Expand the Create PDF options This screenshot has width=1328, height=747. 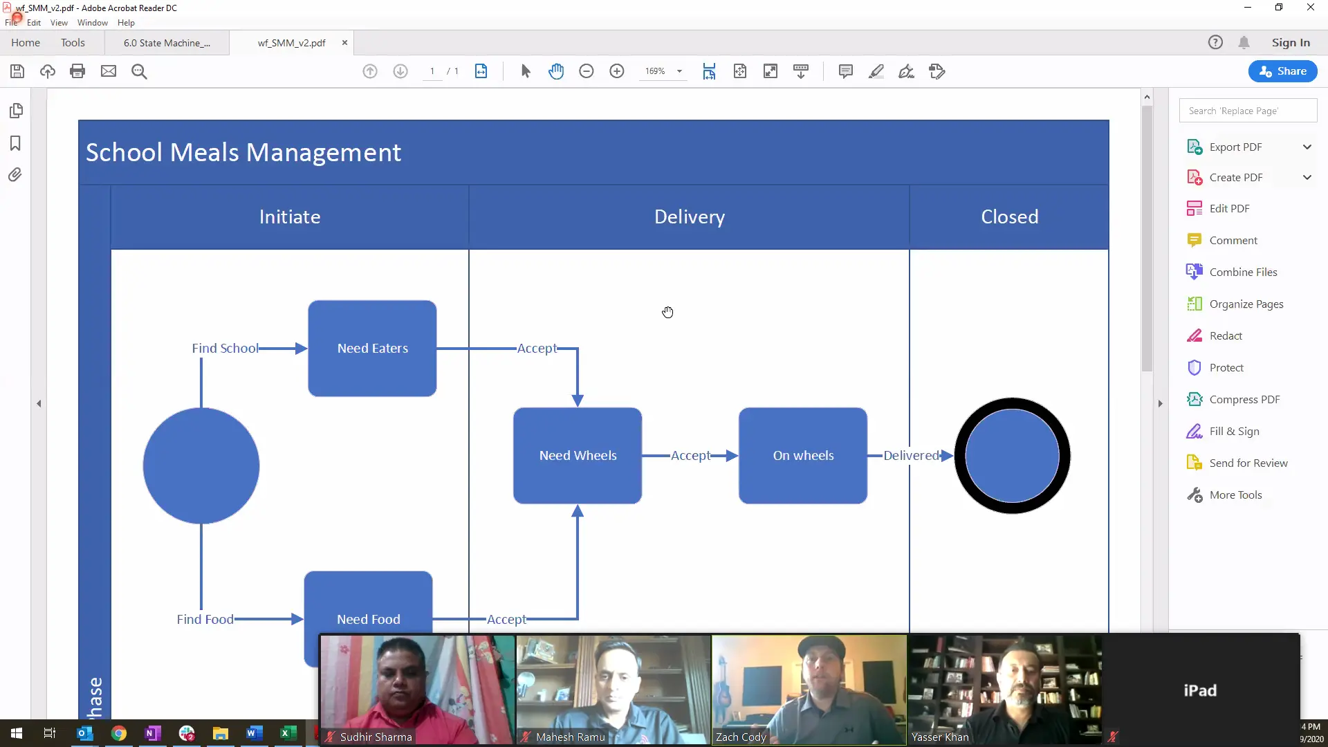(1307, 177)
